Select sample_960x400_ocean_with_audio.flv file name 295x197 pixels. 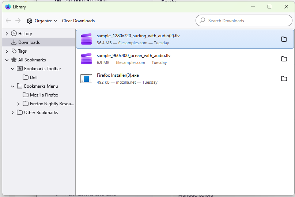(133, 56)
